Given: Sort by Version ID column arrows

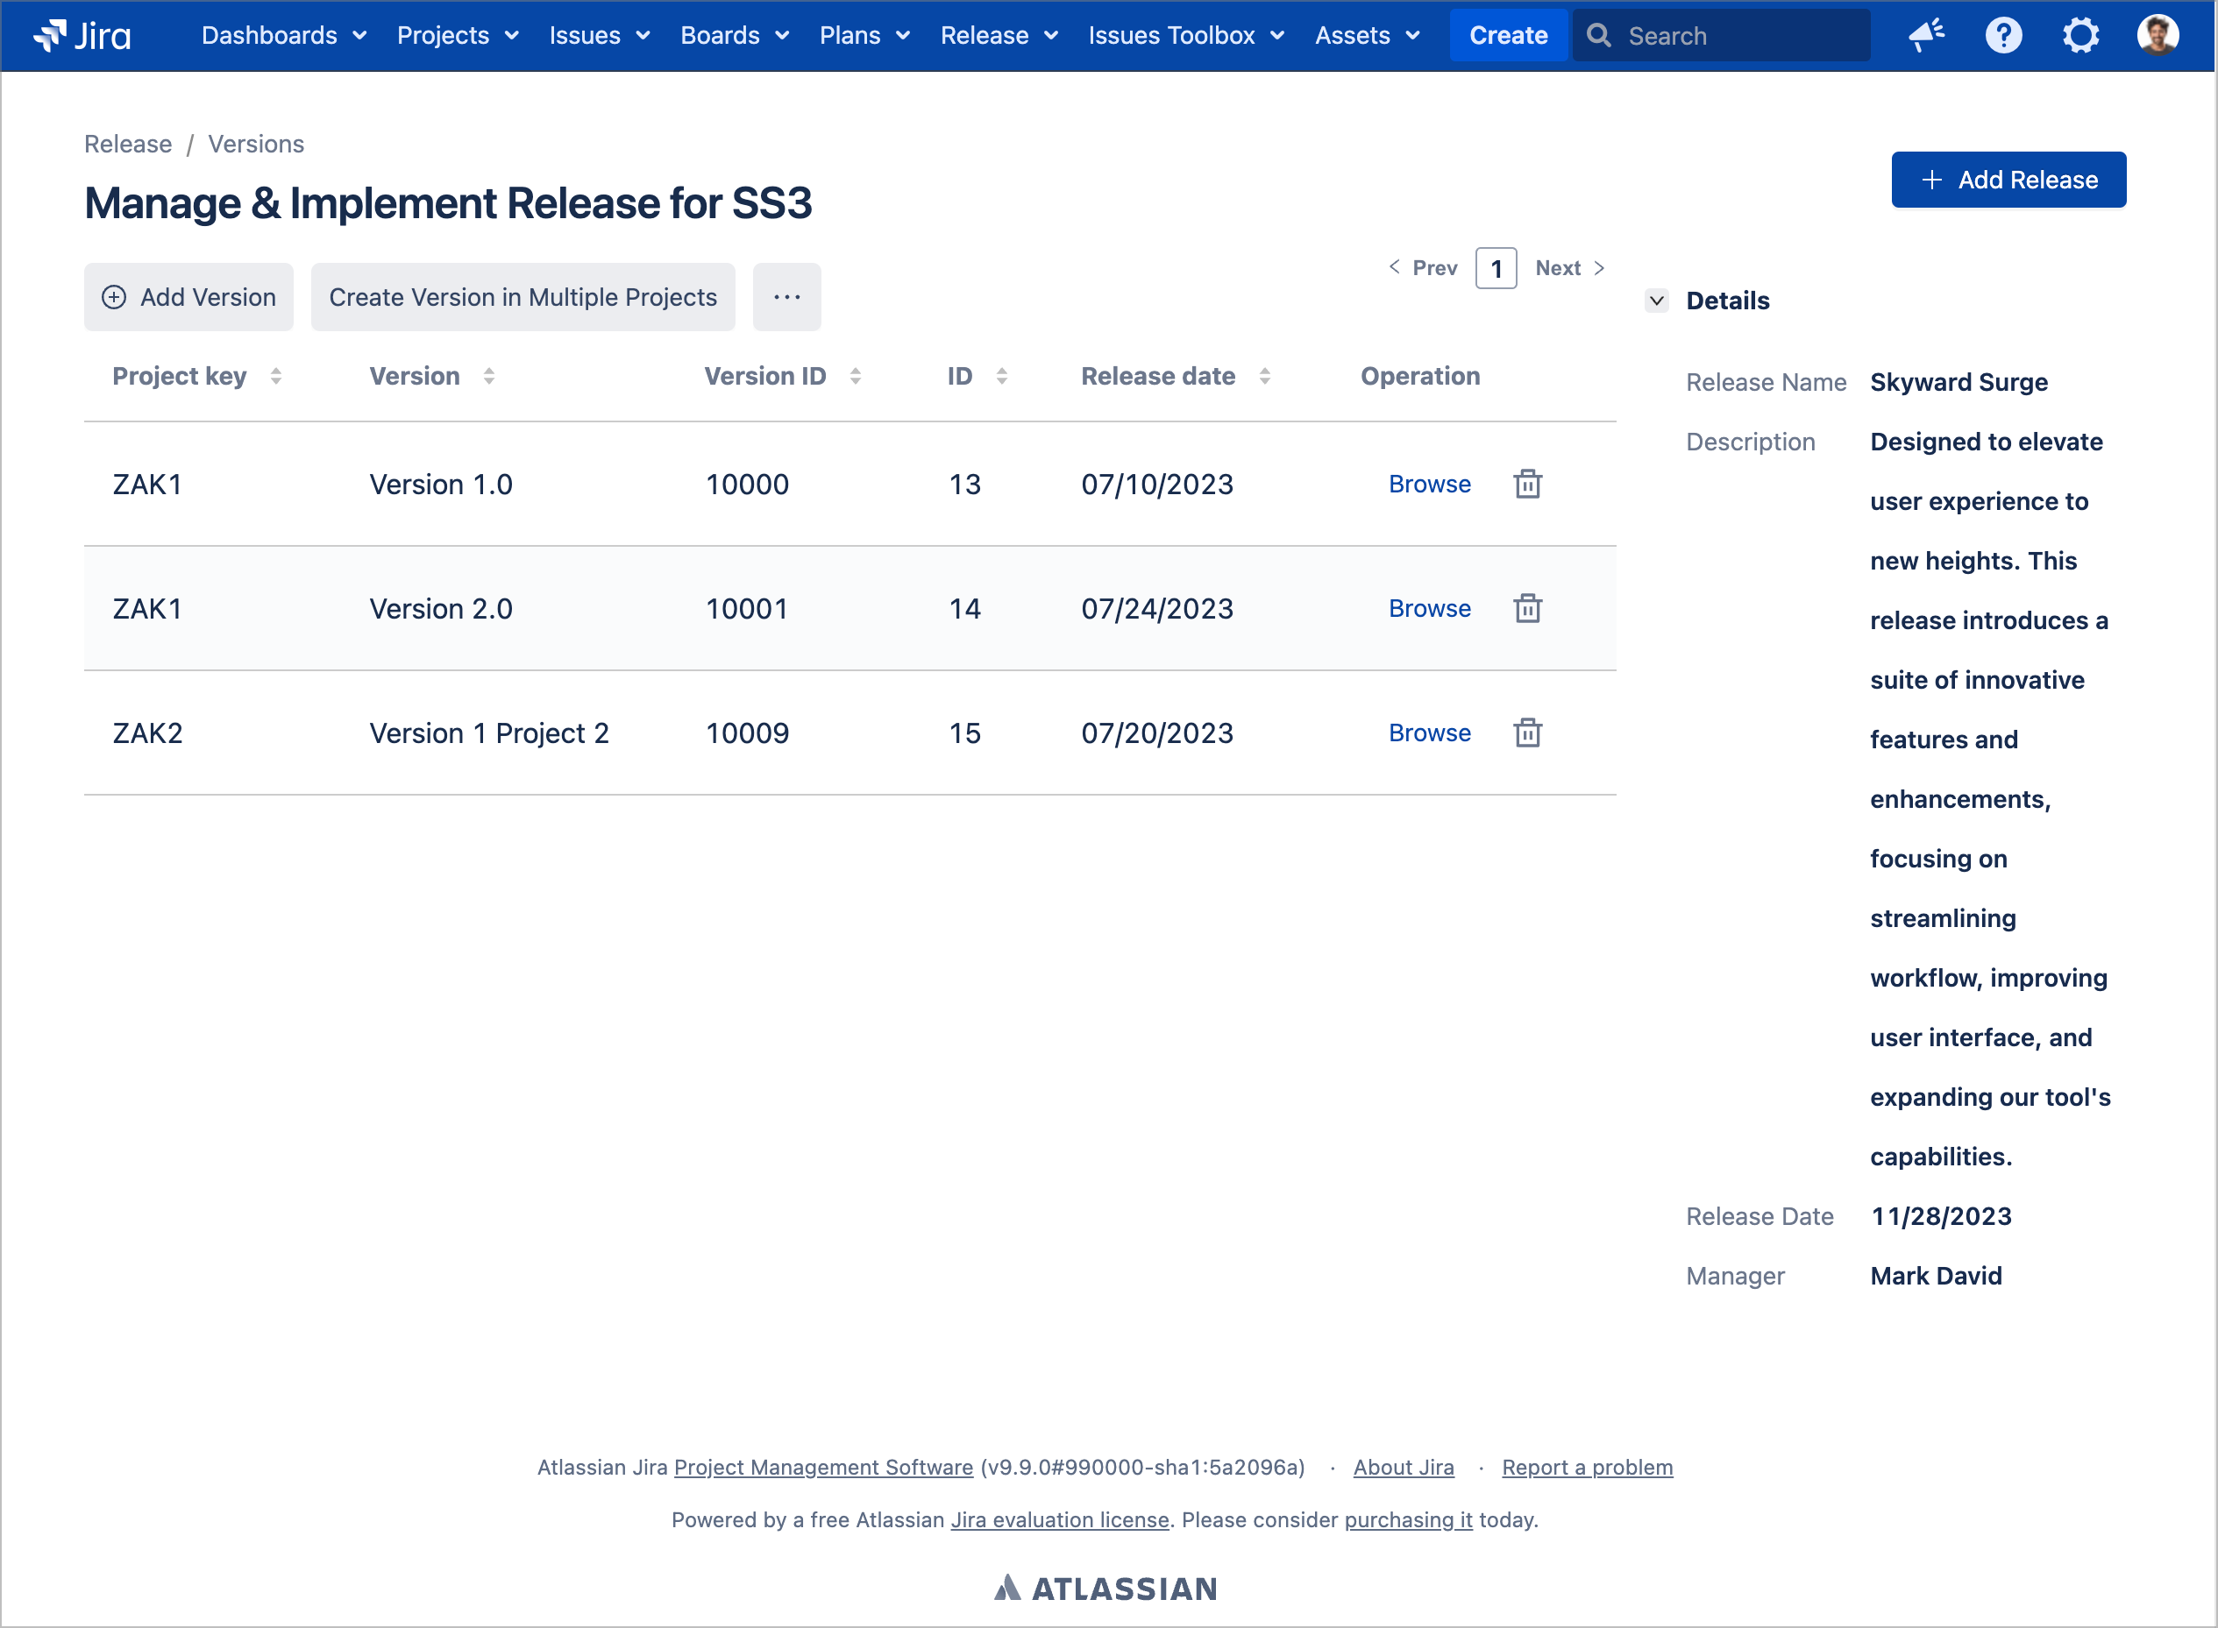Looking at the screenshot, I should click(856, 376).
